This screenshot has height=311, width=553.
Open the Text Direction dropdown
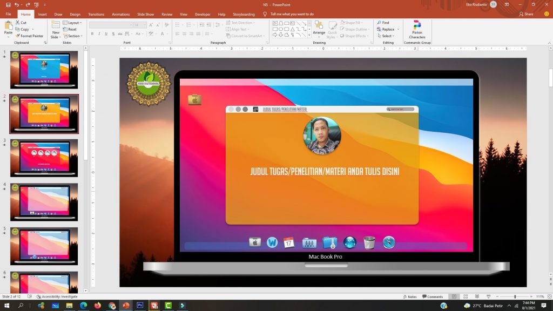[x=240, y=23]
